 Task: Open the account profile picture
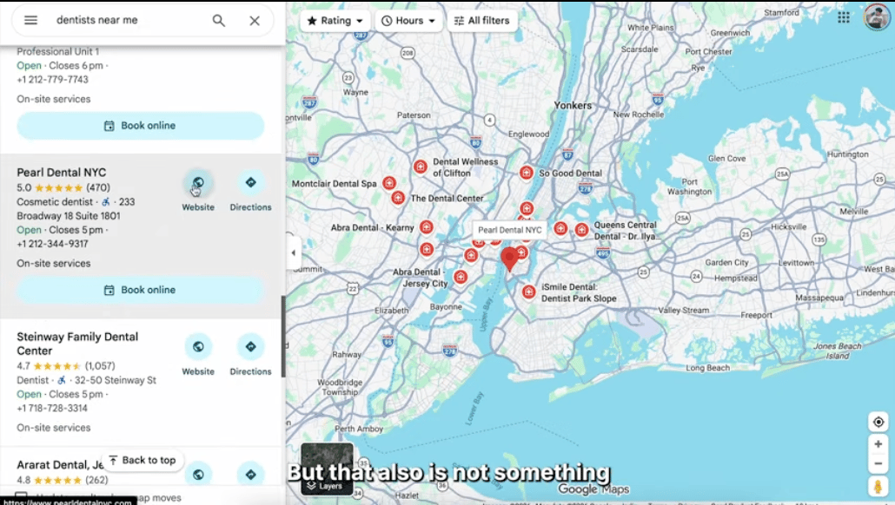coord(877,17)
